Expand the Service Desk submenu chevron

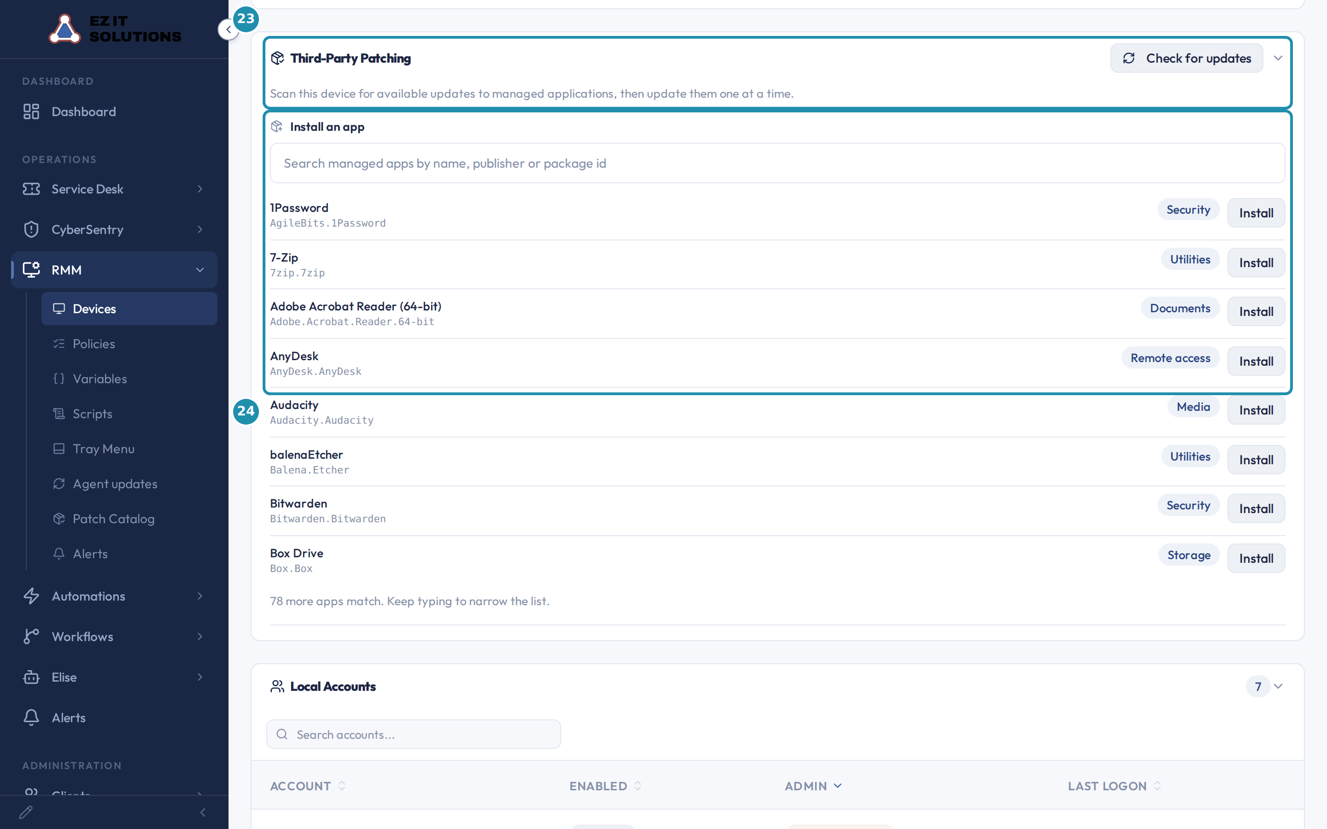pyautogui.click(x=200, y=189)
